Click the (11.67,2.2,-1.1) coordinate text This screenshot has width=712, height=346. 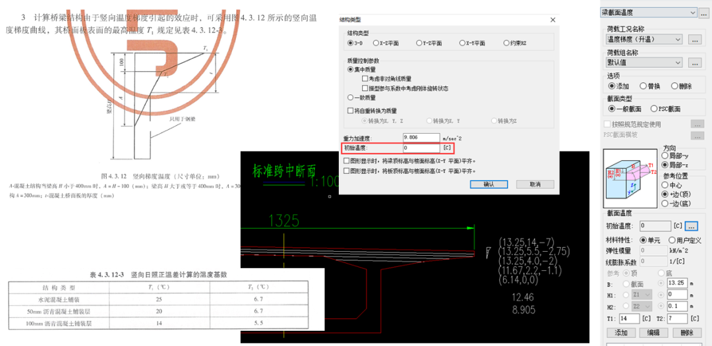click(x=530, y=271)
